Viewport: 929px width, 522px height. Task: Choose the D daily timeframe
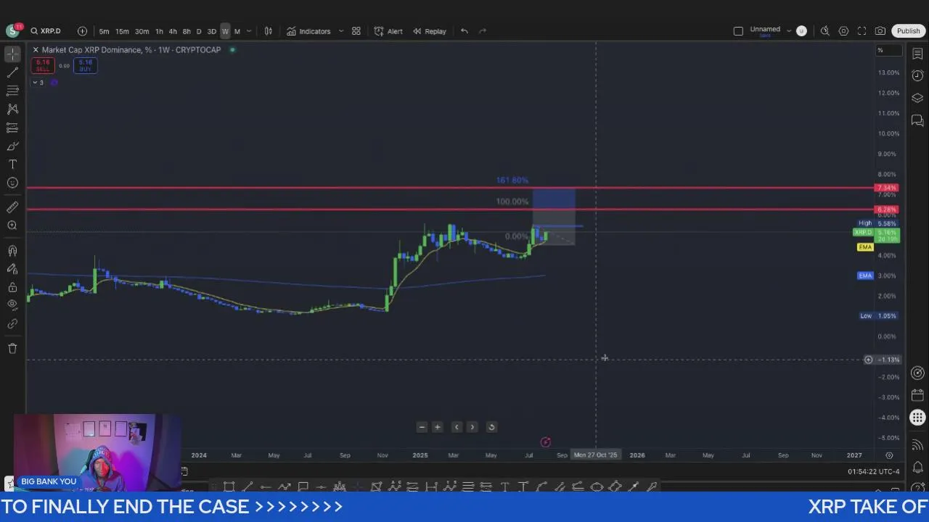(x=199, y=31)
